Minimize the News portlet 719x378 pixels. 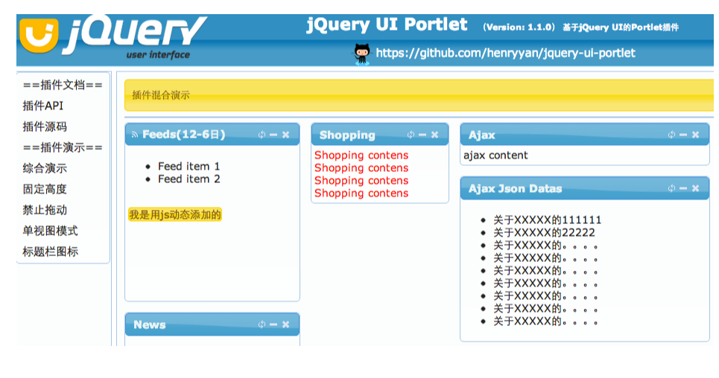[273, 324]
